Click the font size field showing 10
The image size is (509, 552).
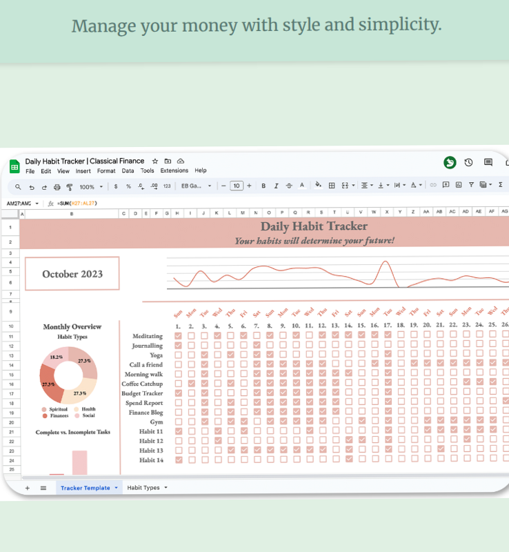click(x=237, y=186)
